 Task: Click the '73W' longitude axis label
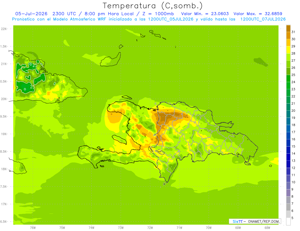(x=121, y=228)
